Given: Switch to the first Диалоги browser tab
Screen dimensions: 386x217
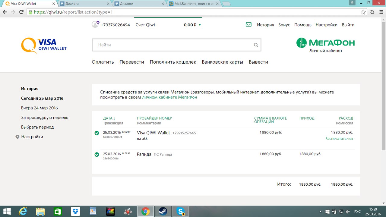Looking at the screenshot, I should [84, 4].
